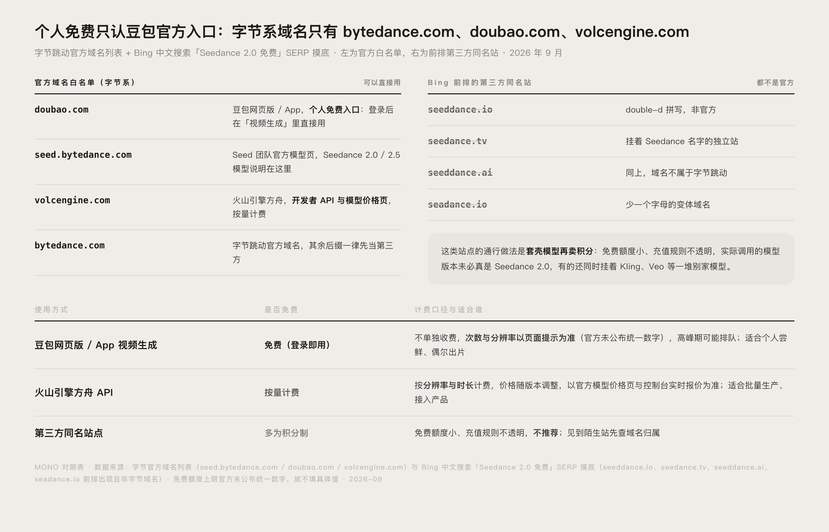Click the bold '次数与分辨率以页面提示为准' phrase
Image resolution: width=829 pixels, height=532 pixels.
(520, 338)
